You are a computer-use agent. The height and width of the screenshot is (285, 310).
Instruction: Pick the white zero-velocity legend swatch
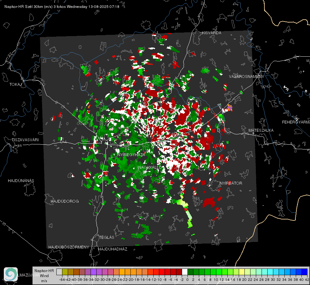click(185, 272)
